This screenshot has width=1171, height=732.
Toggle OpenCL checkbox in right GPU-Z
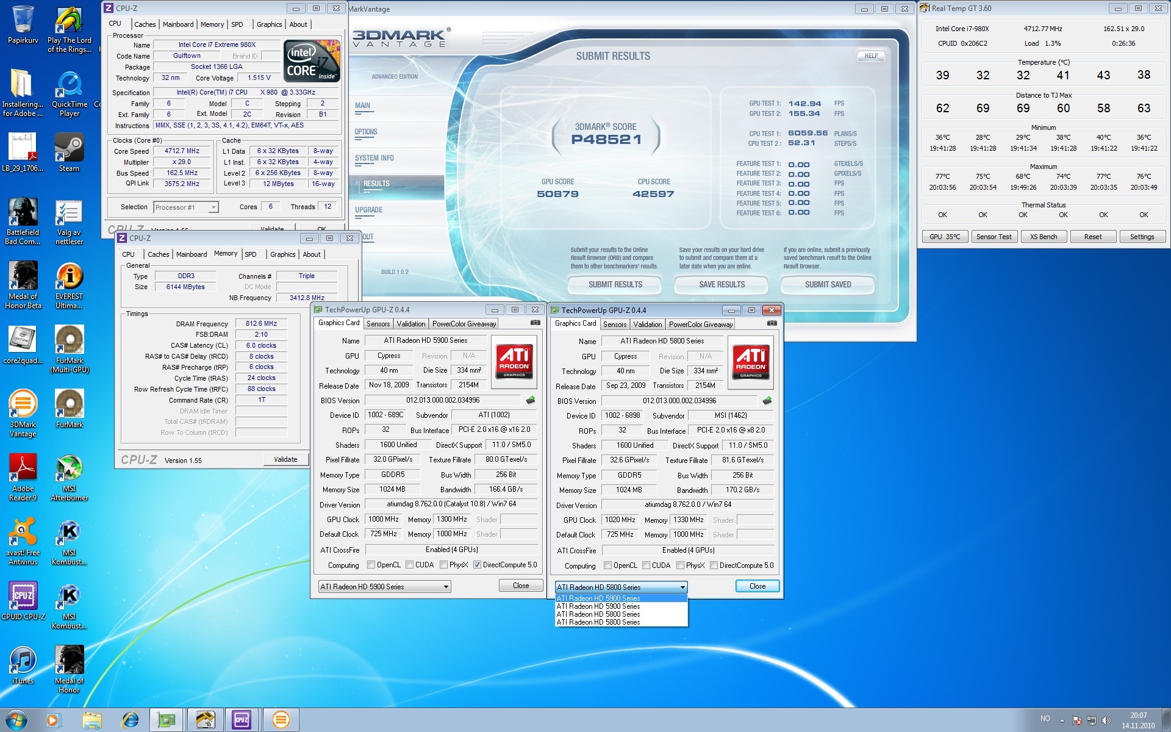click(x=607, y=565)
